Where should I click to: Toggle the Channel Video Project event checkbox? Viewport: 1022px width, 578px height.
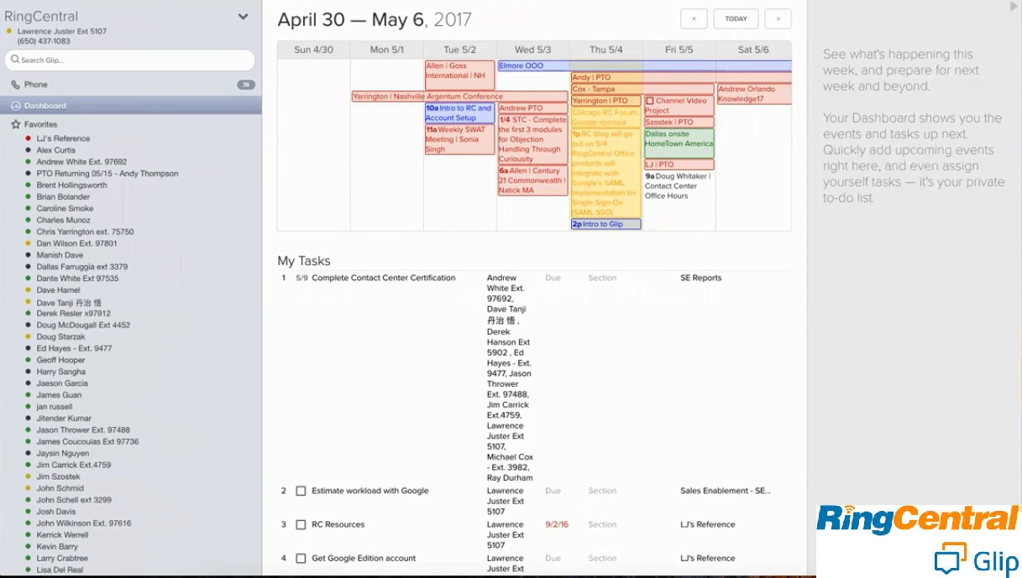pyautogui.click(x=649, y=102)
